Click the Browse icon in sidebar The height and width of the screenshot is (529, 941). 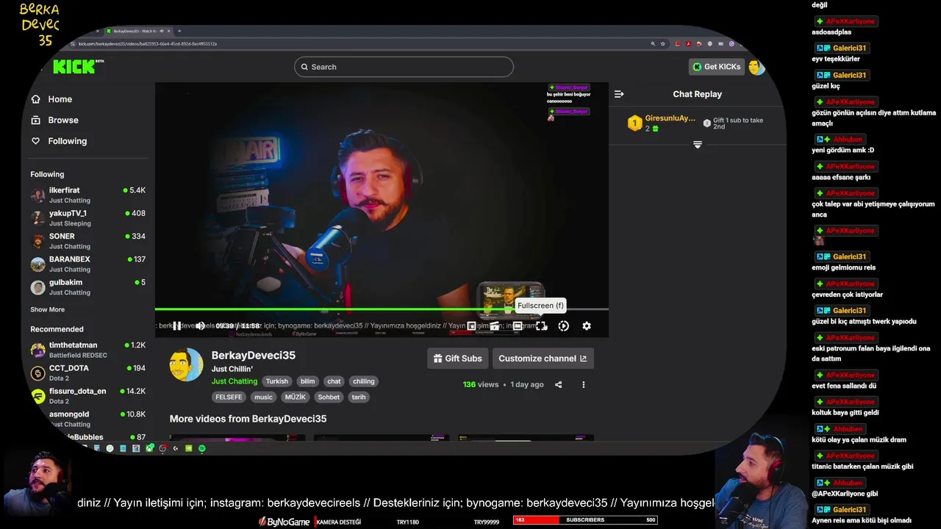point(36,120)
